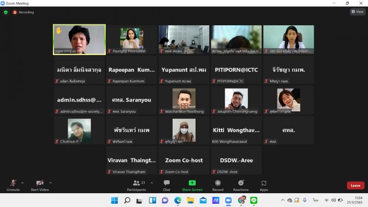Click the green encryption shield icon
Screen dimensions: 368x207
(x=6, y=12)
